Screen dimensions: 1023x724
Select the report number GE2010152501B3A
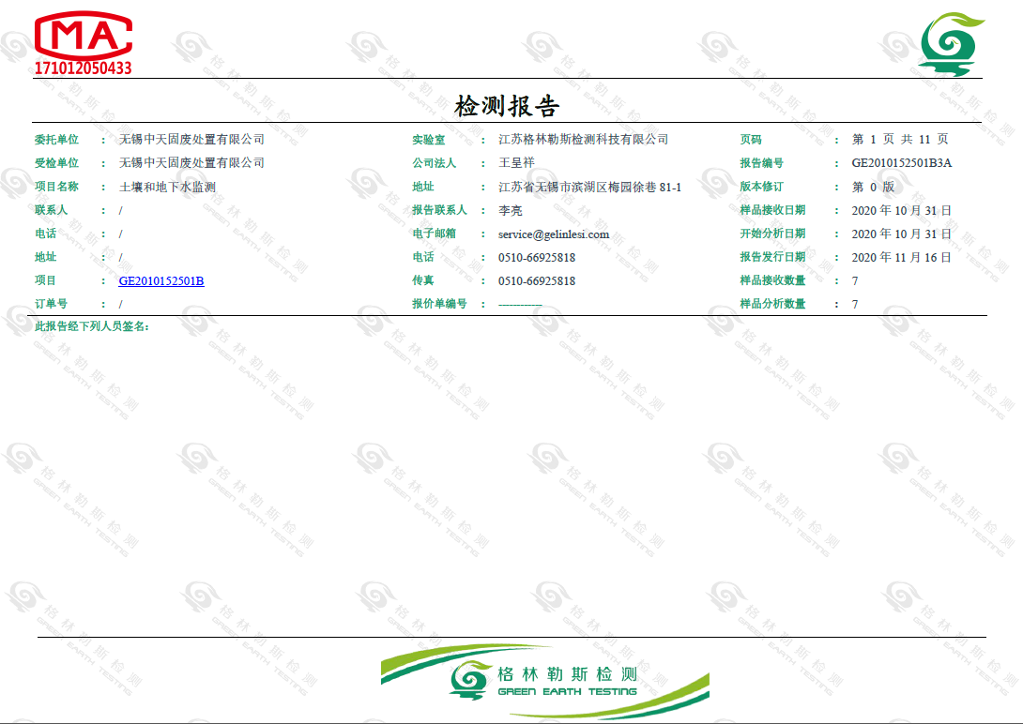pyautogui.click(x=901, y=163)
